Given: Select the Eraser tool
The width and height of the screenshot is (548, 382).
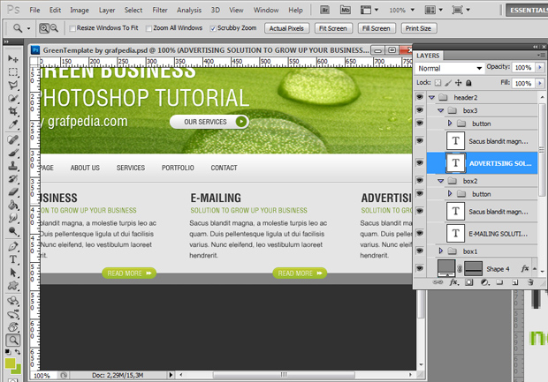Looking at the screenshot, I should (13, 191).
